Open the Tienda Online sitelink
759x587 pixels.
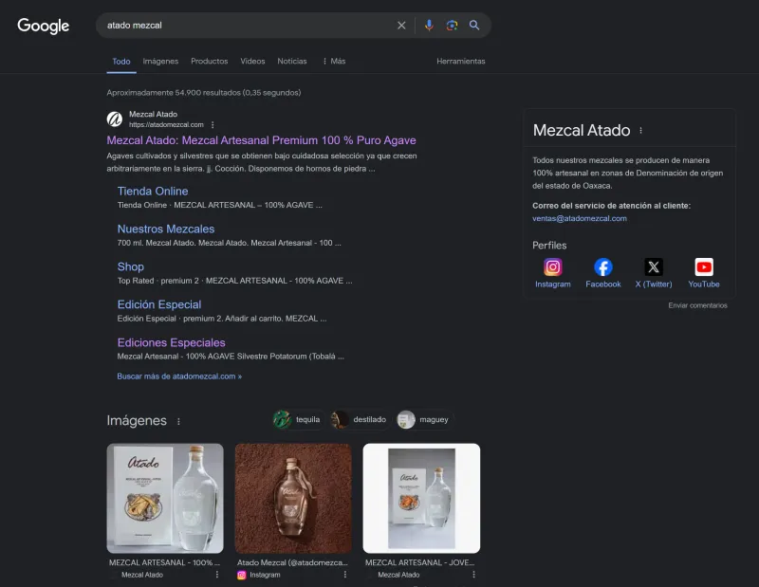pyautogui.click(x=153, y=192)
